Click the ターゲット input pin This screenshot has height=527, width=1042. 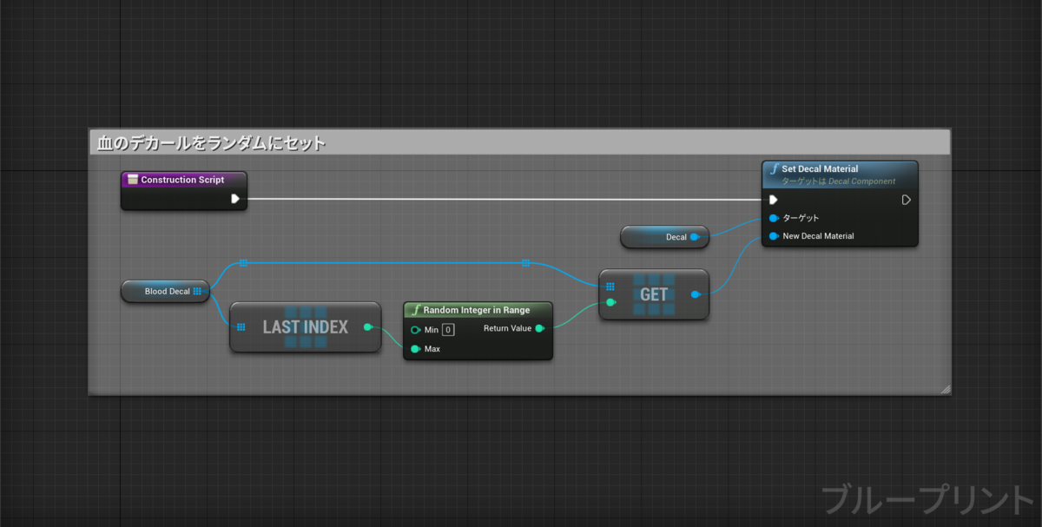click(x=774, y=218)
